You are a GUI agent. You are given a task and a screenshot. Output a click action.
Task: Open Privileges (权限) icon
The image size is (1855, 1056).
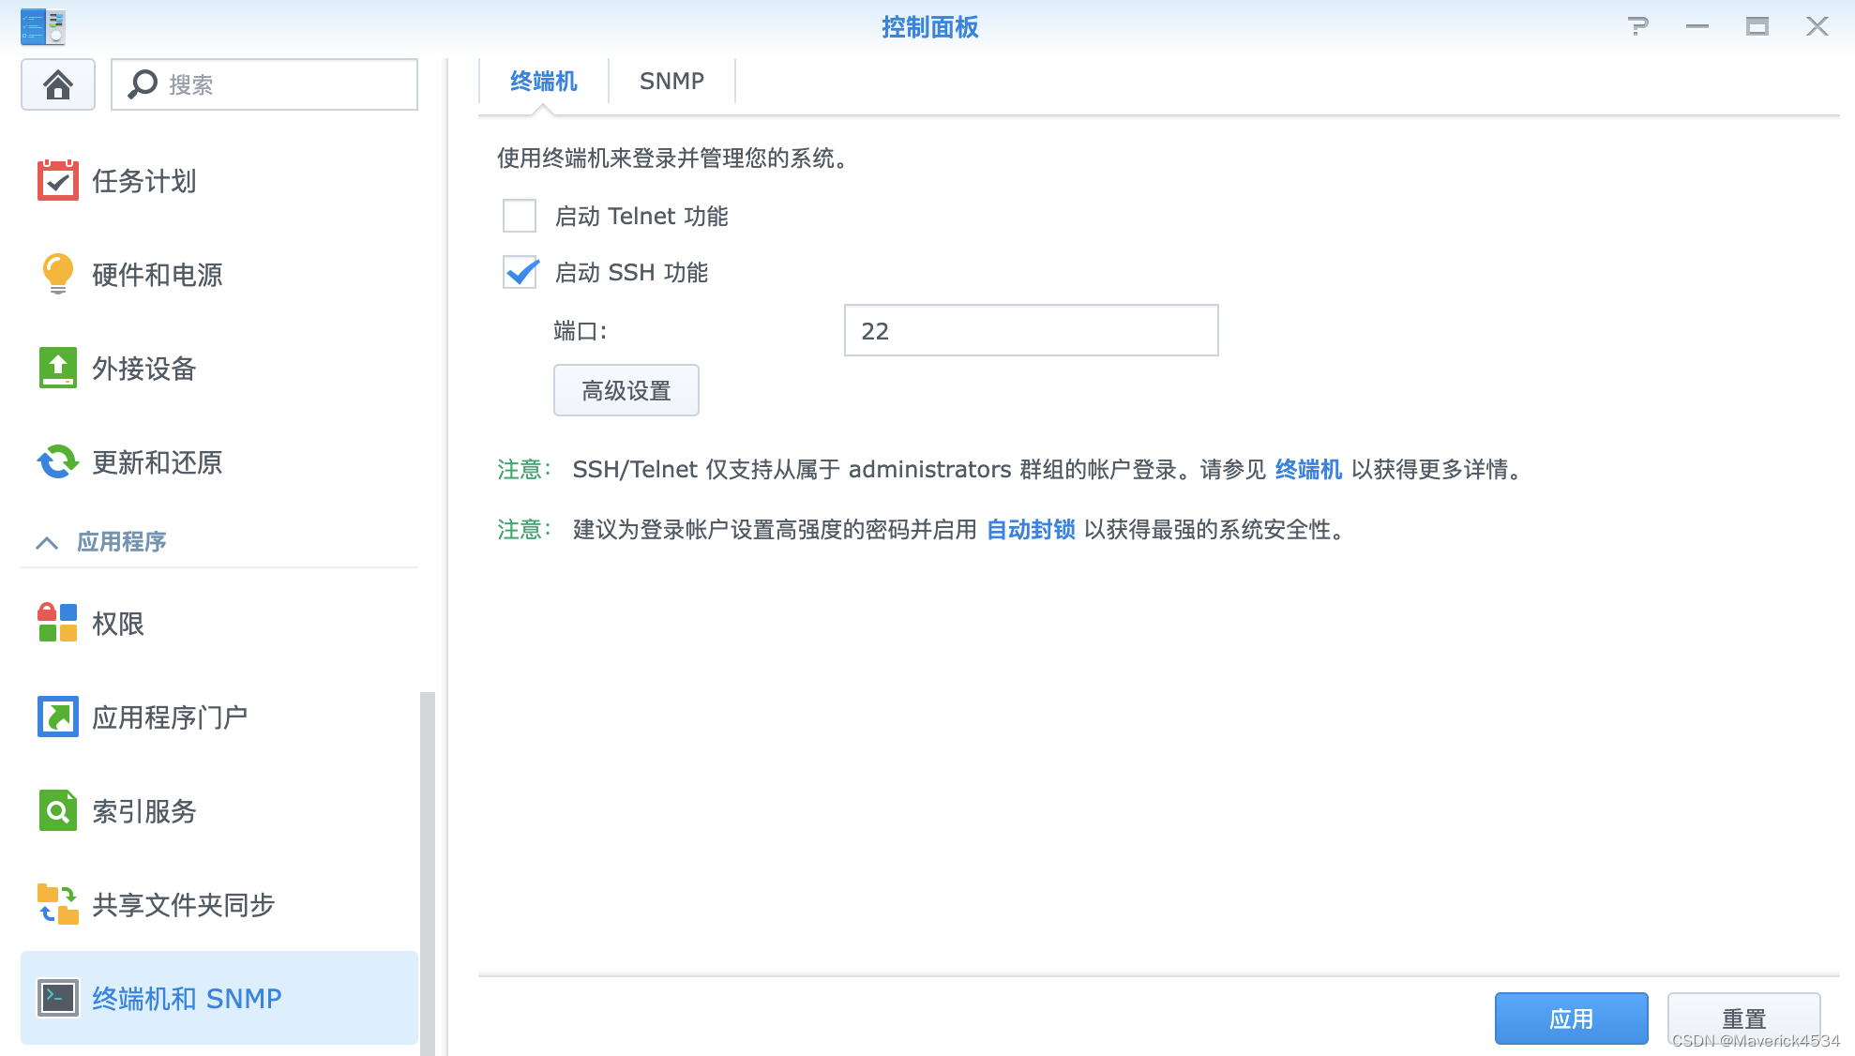tap(57, 623)
